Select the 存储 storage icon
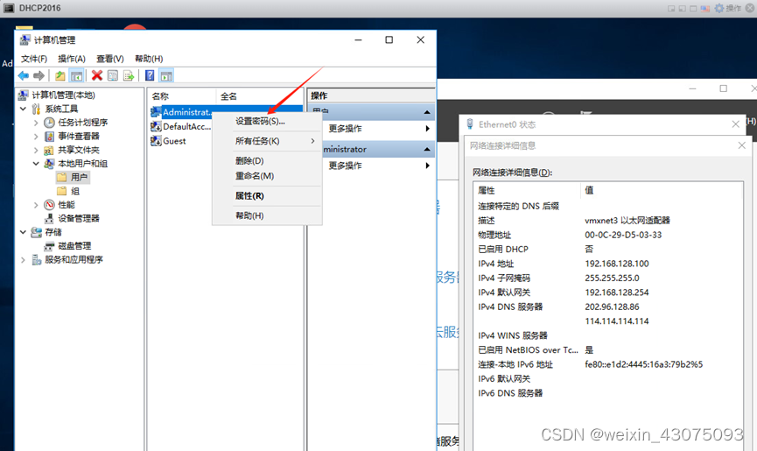 coord(37,232)
